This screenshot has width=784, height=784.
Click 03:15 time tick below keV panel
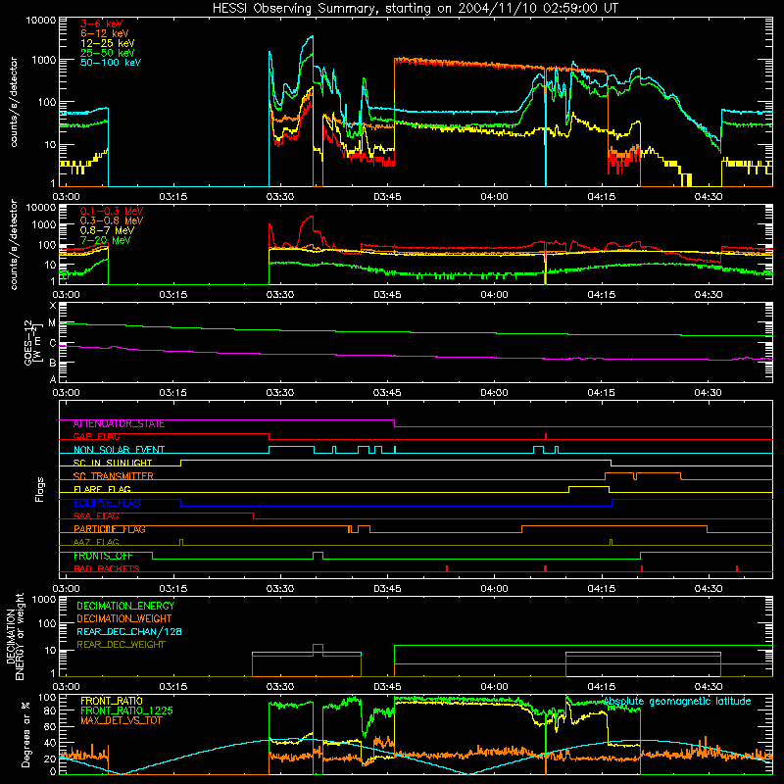click(x=173, y=197)
